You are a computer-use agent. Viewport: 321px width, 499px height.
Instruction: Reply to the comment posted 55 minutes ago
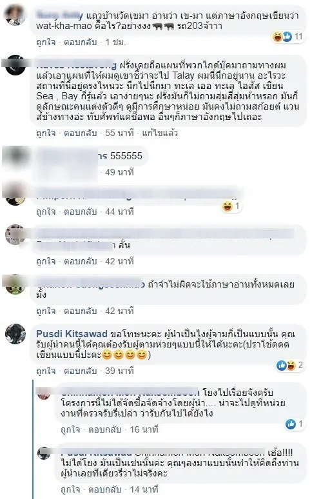(x=80, y=133)
